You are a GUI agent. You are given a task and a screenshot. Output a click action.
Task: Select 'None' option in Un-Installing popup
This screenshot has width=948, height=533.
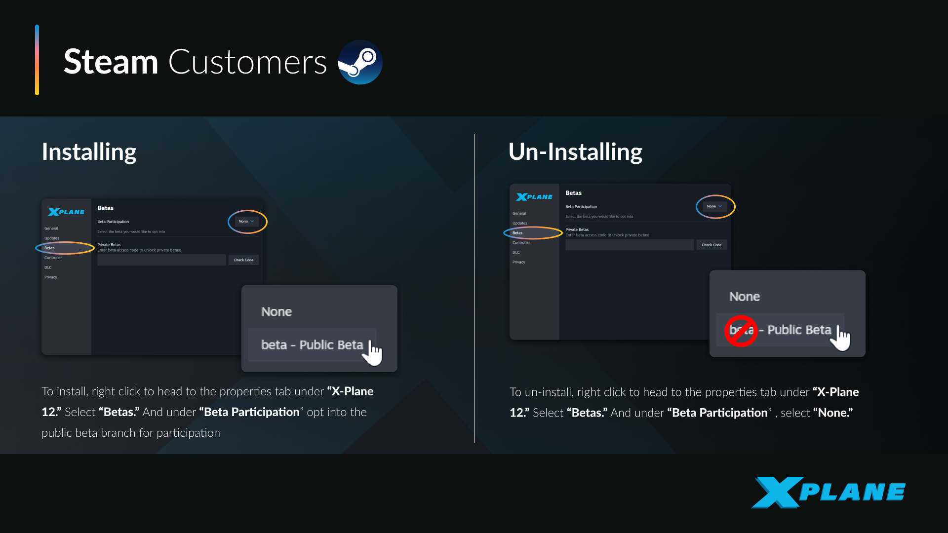[x=745, y=297]
